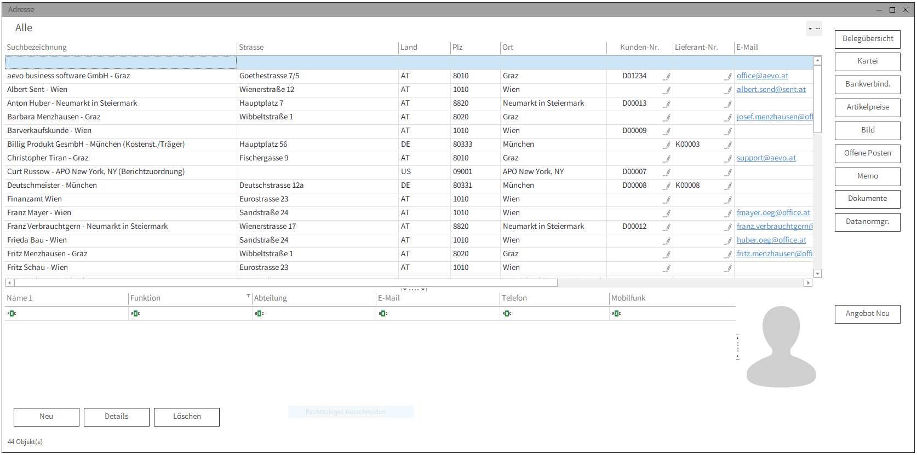Click pencil beside supplier number K00008
This screenshot has height=455, width=917.
tap(729, 186)
